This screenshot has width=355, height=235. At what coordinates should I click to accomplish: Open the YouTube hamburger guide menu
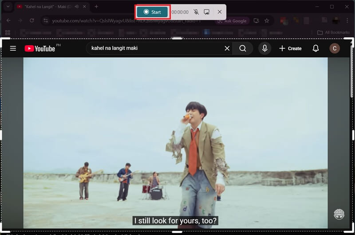pyautogui.click(x=13, y=48)
